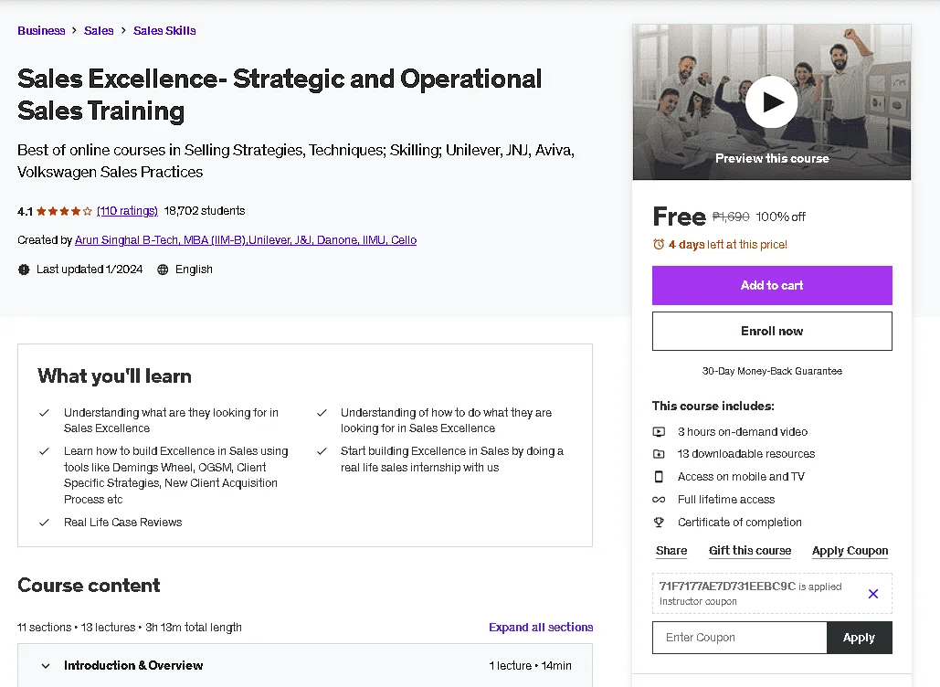This screenshot has width=940, height=687.
Task: Click the 'What you'll learn' heading
Action: pos(114,375)
